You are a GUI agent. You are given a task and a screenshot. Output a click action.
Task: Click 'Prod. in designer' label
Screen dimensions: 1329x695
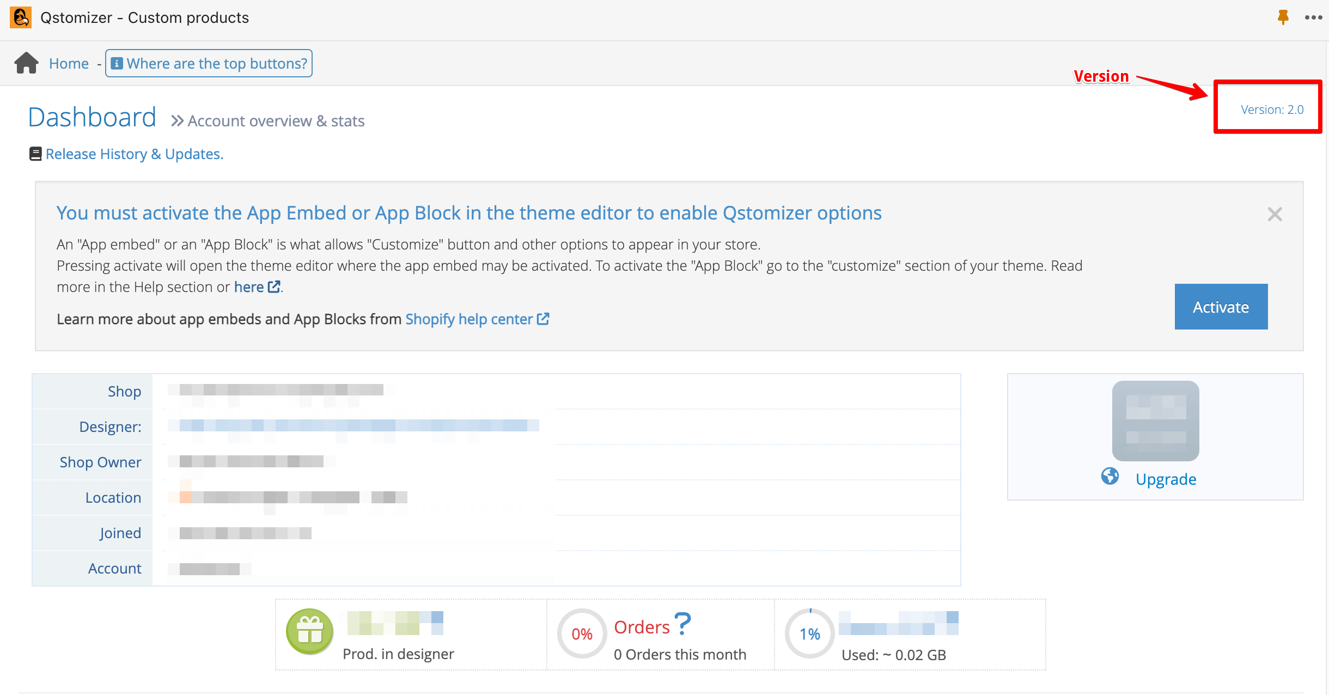[398, 654]
